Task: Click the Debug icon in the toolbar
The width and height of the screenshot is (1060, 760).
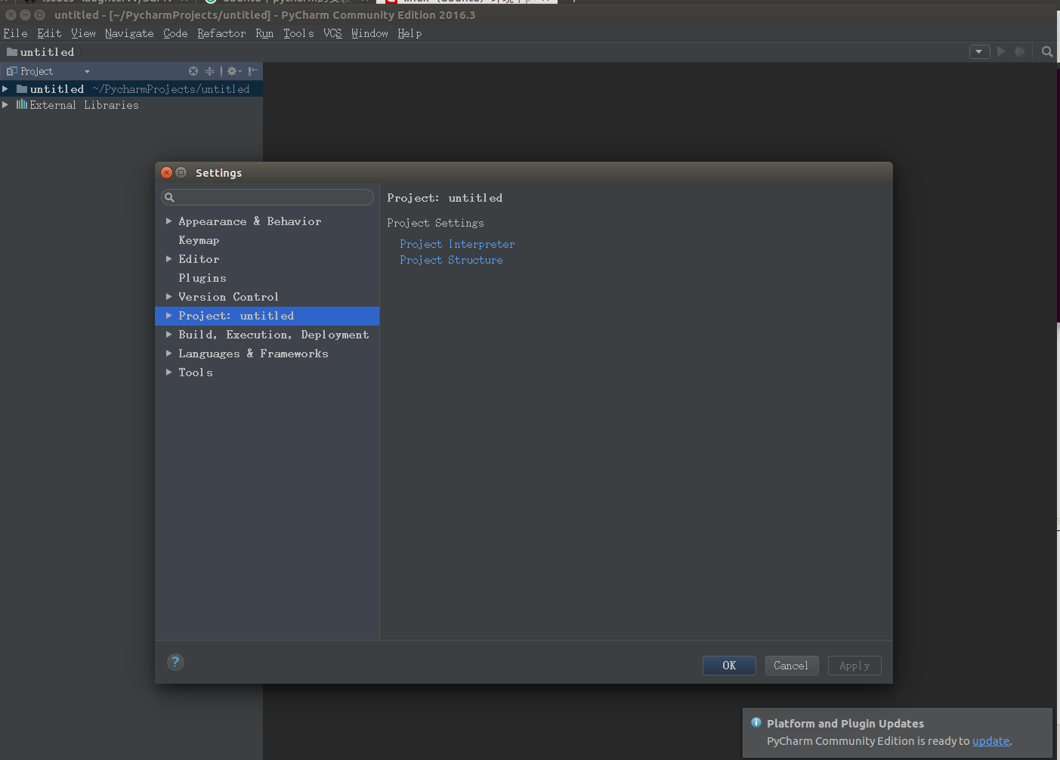Action: point(1019,51)
